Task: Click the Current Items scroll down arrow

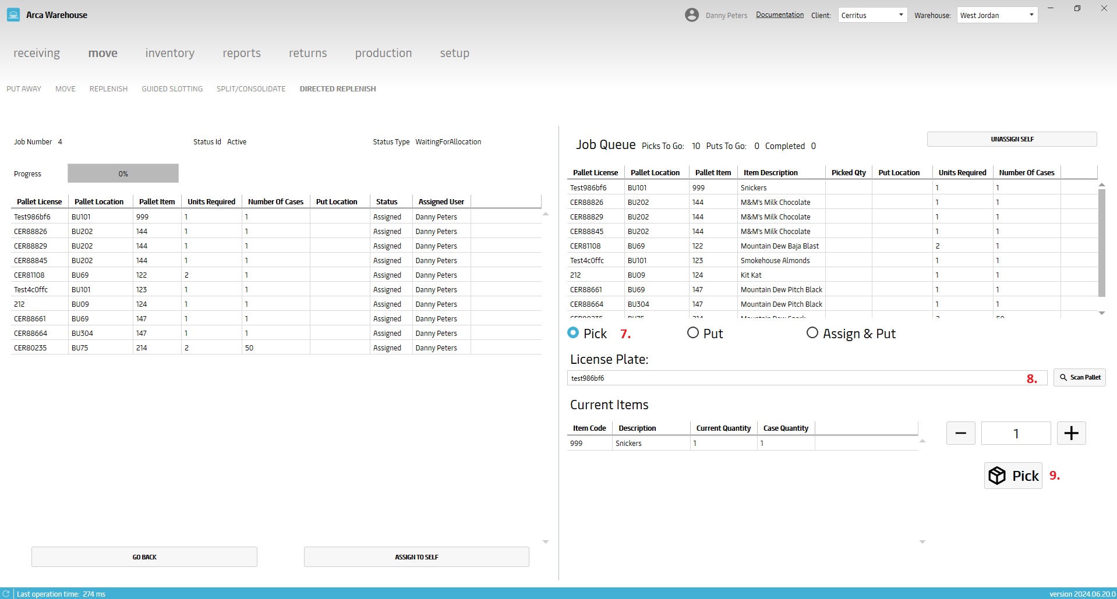Action: pyautogui.click(x=922, y=542)
